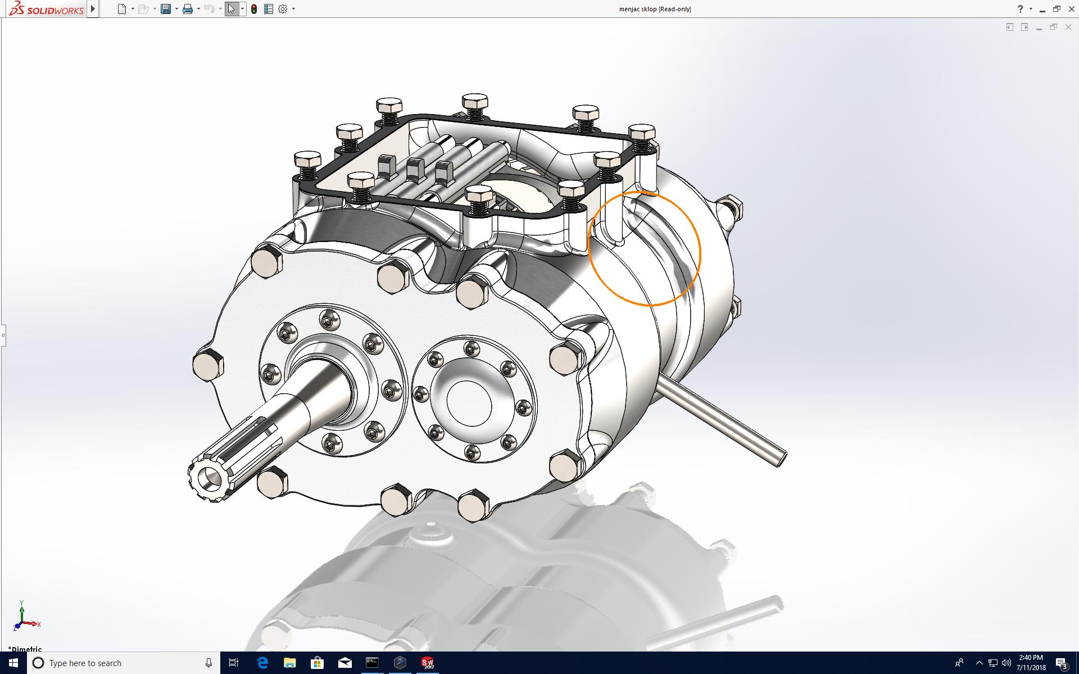This screenshot has height=674, width=1079.
Task: Open SolidWorks 2017 taskbar icon
Action: (x=428, y=663)
